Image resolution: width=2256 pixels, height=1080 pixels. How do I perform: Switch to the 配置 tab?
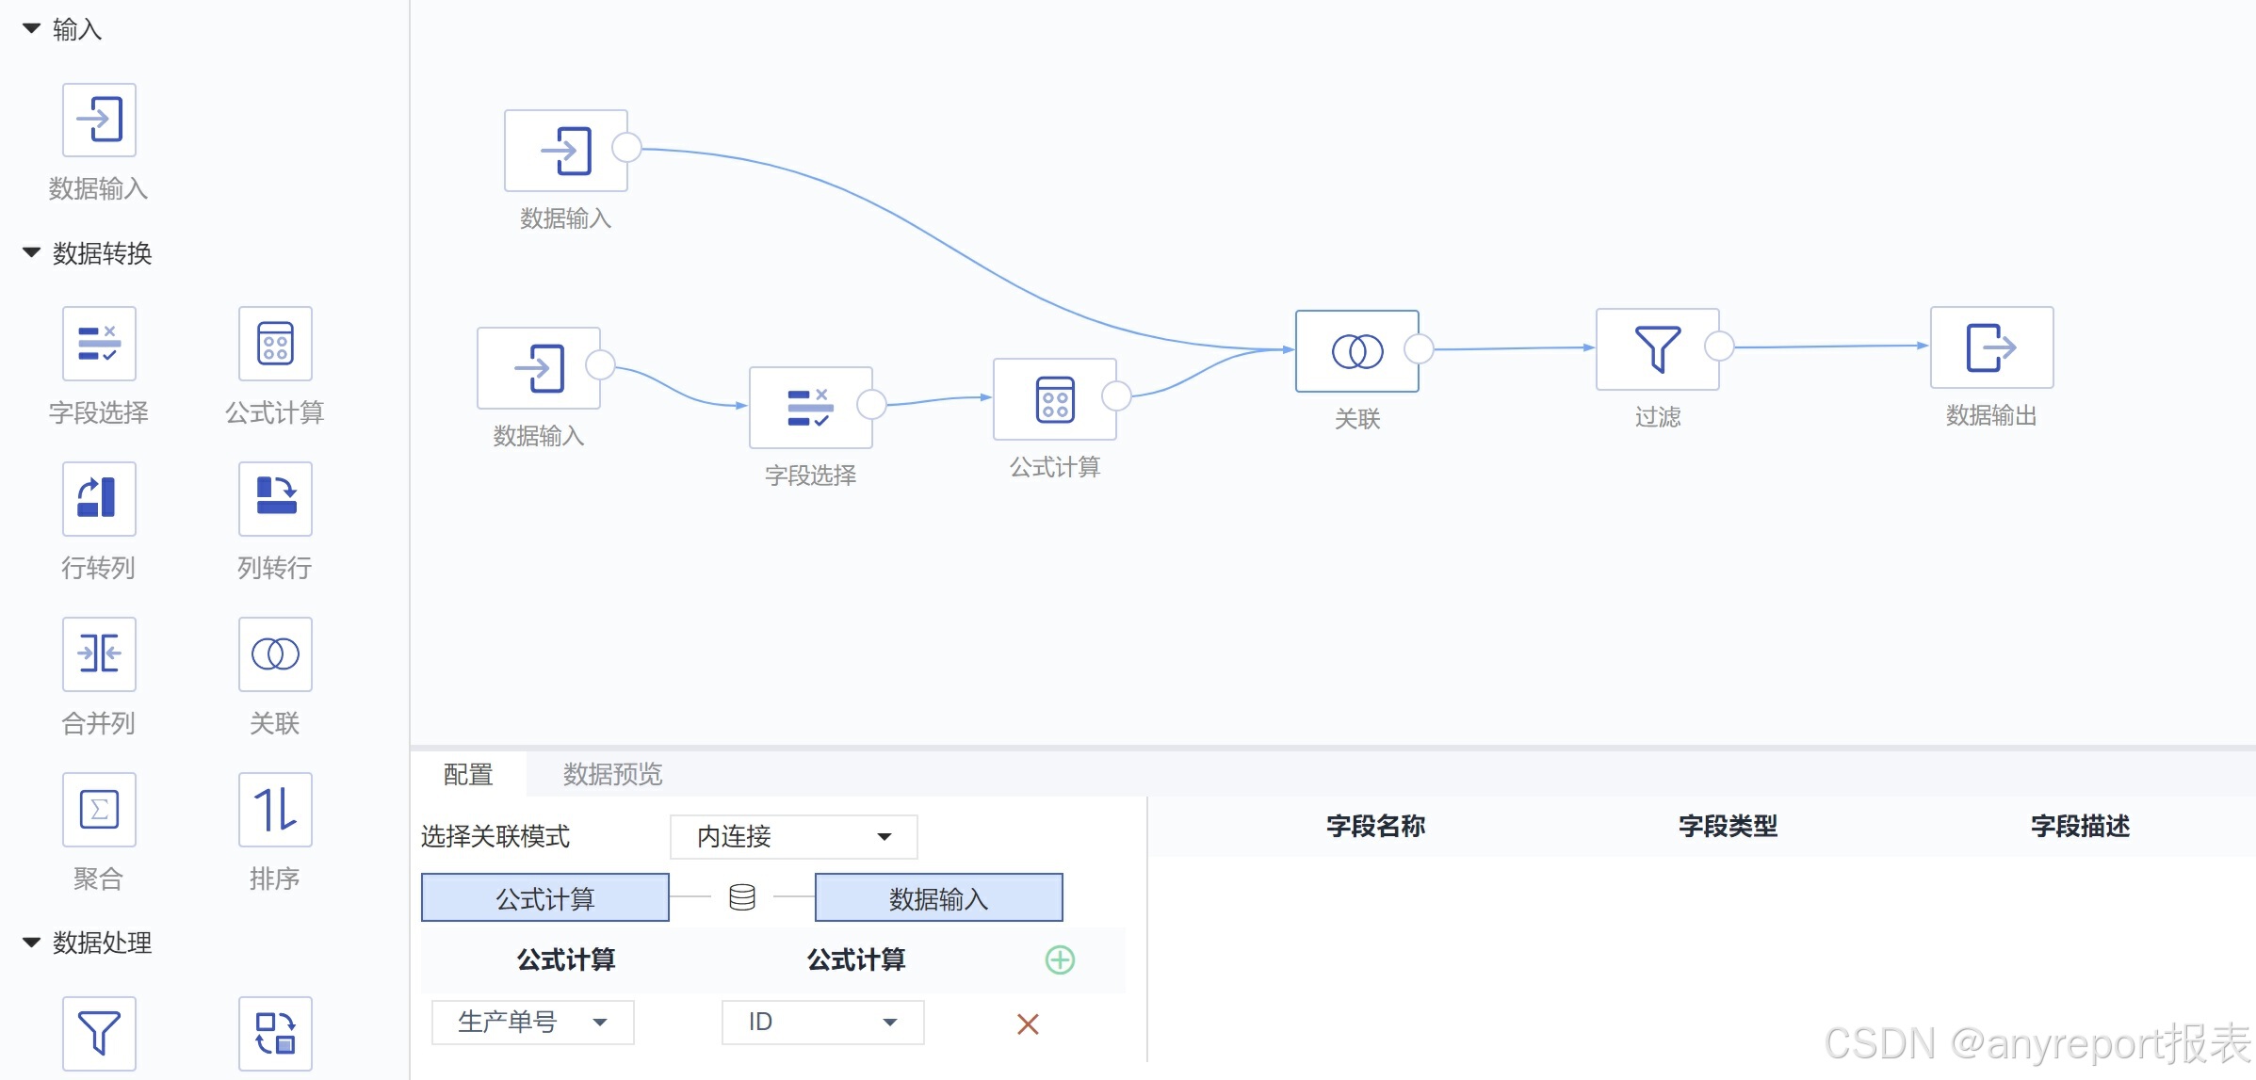point(468,774)
